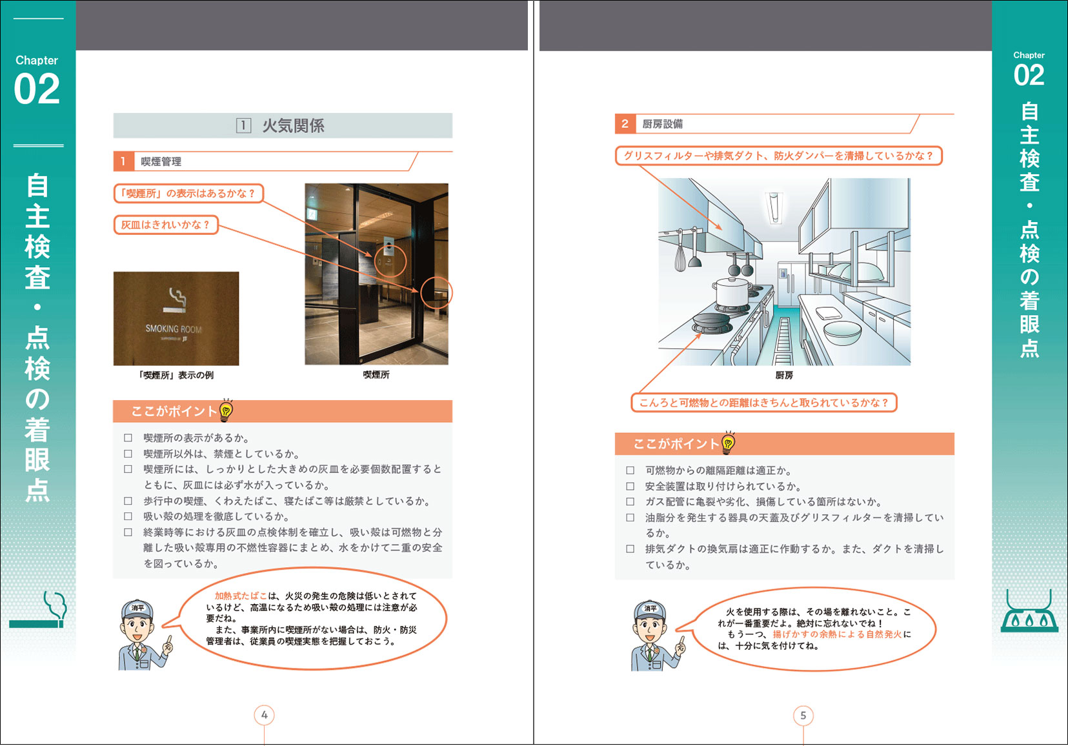This screenshot has width=1068, height=746.
Task: Check the box for 喫煙所の表示があるか
Action: (128, 438)
